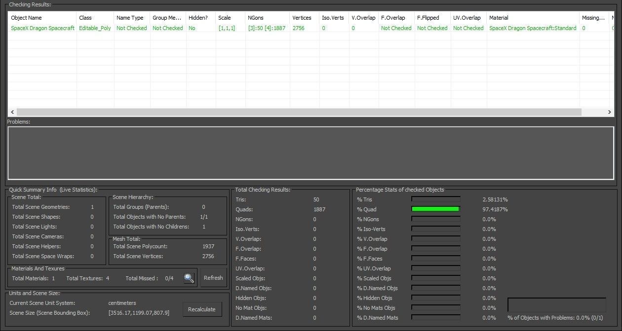Click the Hidden? column header
This screenshot has height=331, width=622.
coord(201,18)
